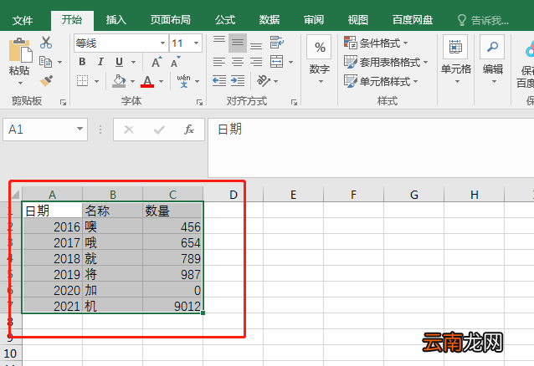Open font settings dialog launcher

[x=199, y=102]
